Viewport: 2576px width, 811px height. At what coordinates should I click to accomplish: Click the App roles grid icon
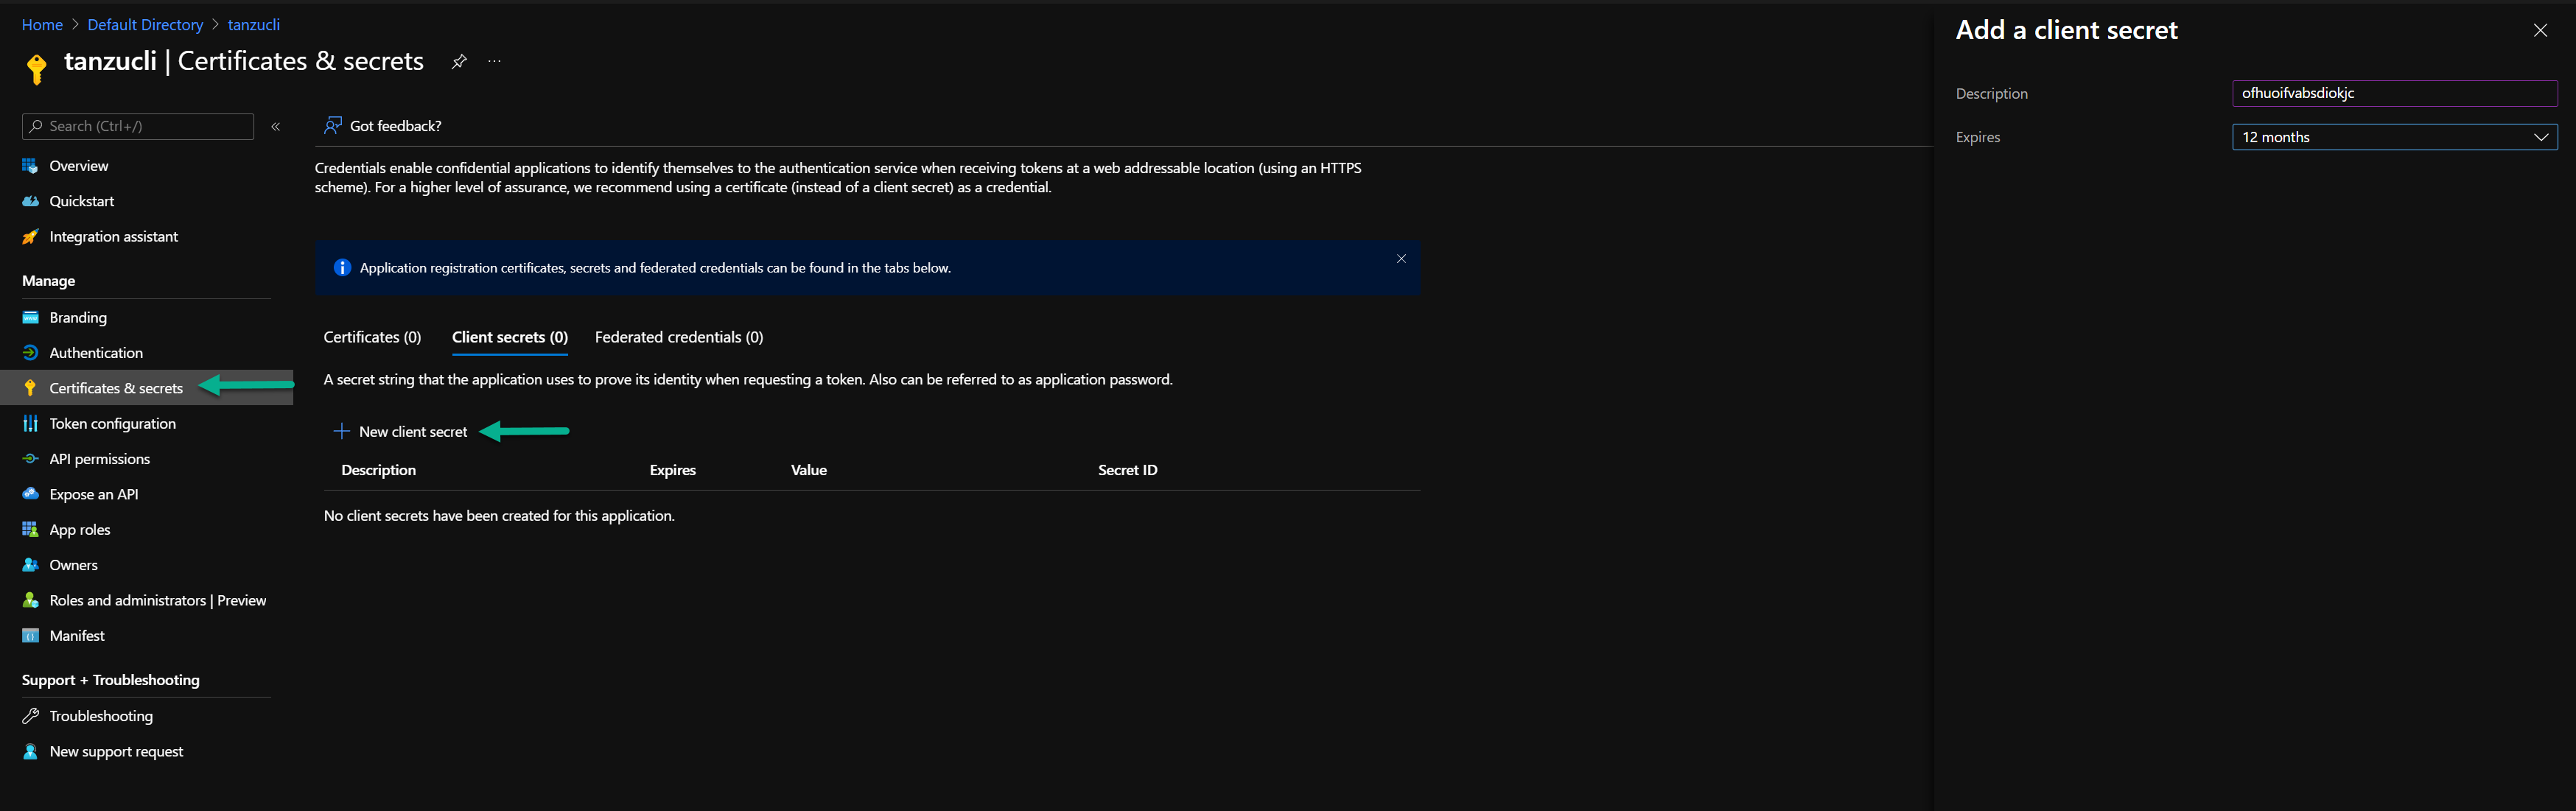(x=30, y=530)
